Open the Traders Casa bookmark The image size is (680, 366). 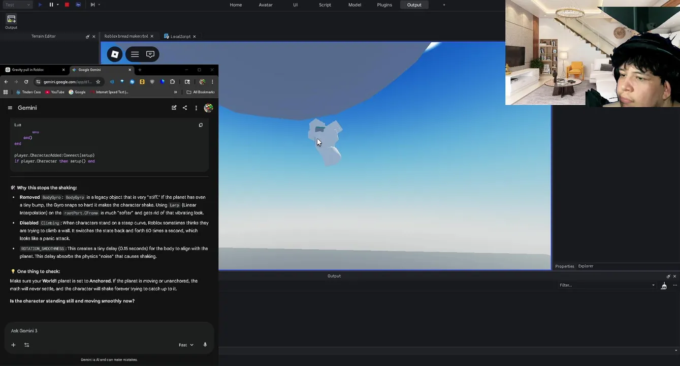[x=28, y=92]
